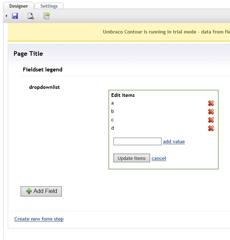Image resolution: width=230 pixels, height=240 pixels.
Task: Click the 'add value' link
Action: click(174, 141)
